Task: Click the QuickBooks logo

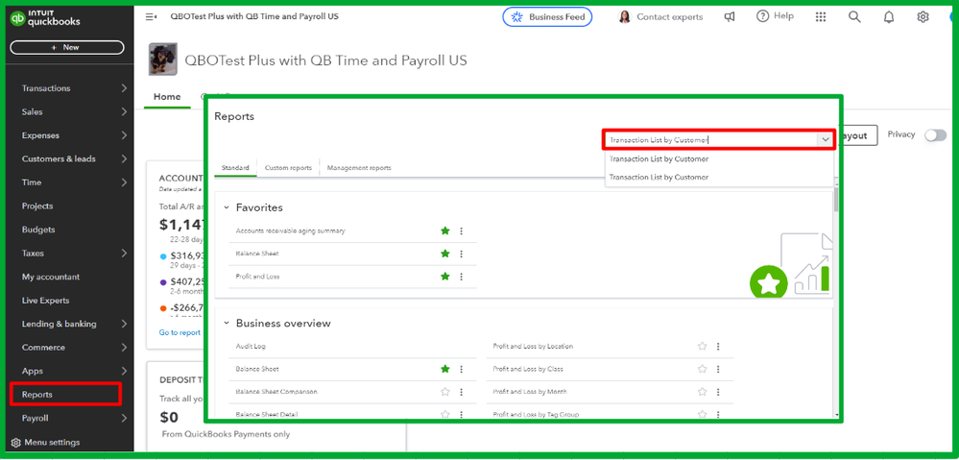Action: tap(45, 18)
